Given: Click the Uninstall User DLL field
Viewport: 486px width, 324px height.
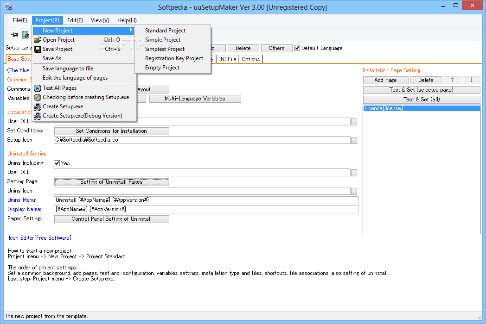Looking at the screenshot, I should (202, 172).
